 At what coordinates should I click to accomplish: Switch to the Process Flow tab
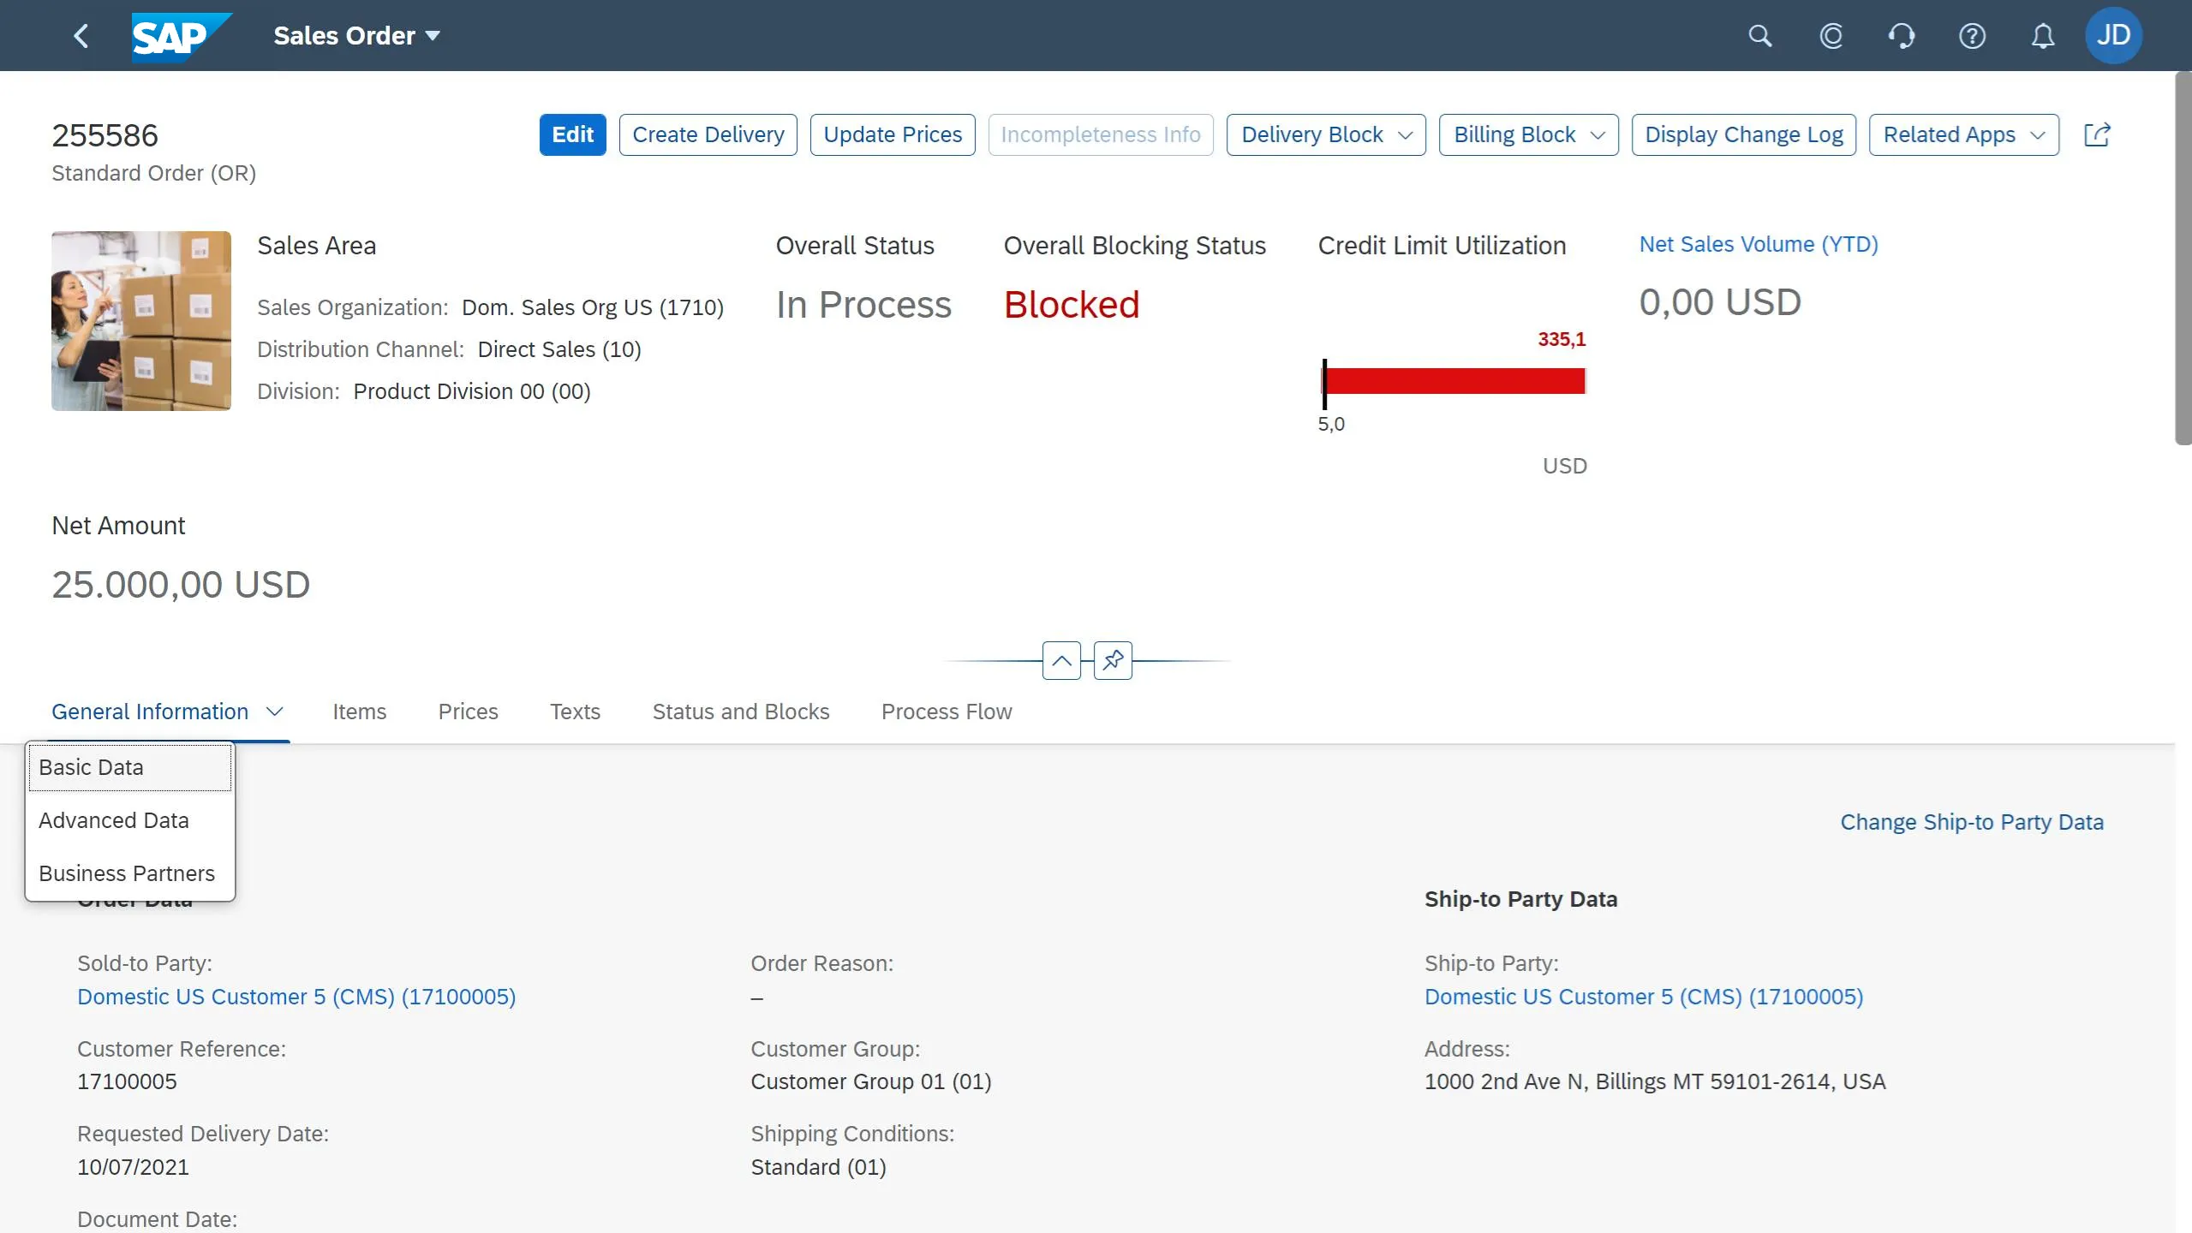pyautogui.click(x=945, y=712)
